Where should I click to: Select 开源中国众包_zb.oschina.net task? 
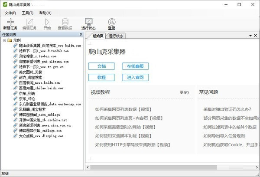tap(43, 120)
